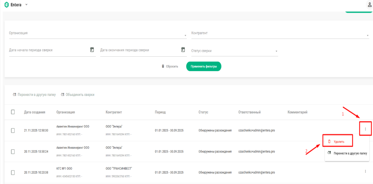
Task: Choose Удалить from the context menu
Action: click(x=337, y=142)
